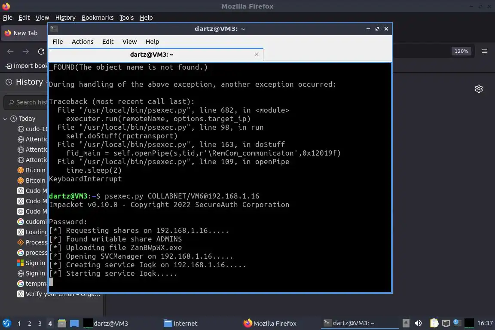Open the Kali application menu in taskbar
This screenshot has width=495, height=330.
[6, 324]
